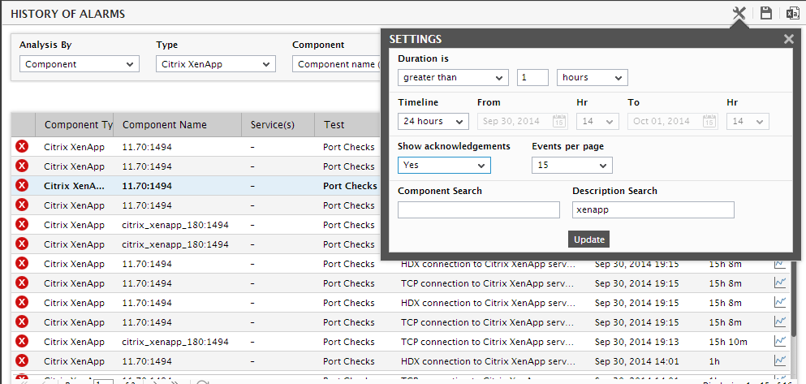806x384 pixels.
Task: Click the From date calendar icon
Action: click(x=558, y=121)
